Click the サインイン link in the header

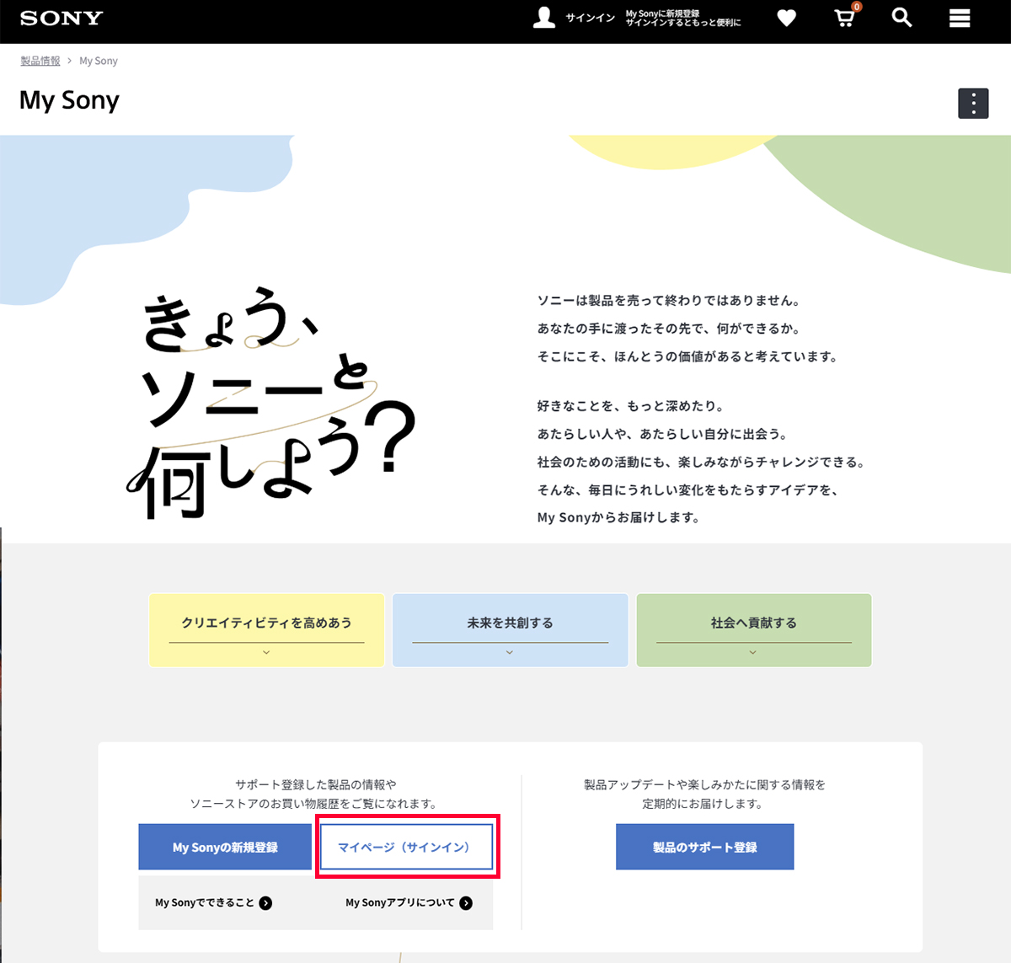point(590,18)
